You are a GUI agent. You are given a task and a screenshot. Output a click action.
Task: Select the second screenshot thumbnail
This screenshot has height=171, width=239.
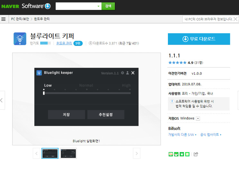[x=69, y=153]
